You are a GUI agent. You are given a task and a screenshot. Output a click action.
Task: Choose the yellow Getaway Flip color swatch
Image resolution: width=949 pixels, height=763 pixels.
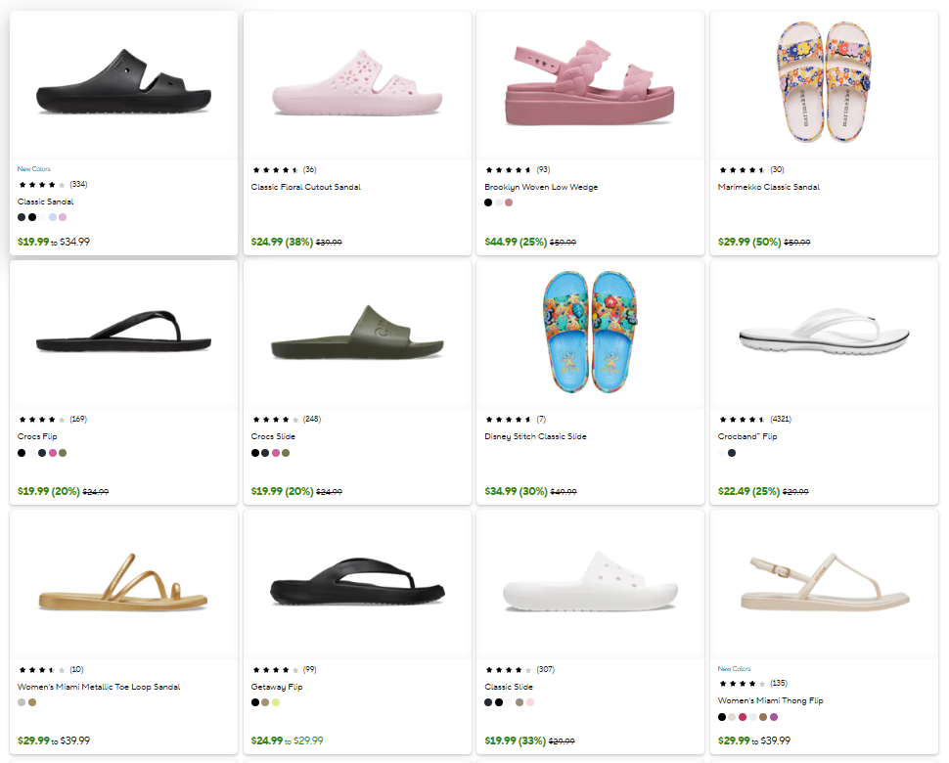click(276, 702)
